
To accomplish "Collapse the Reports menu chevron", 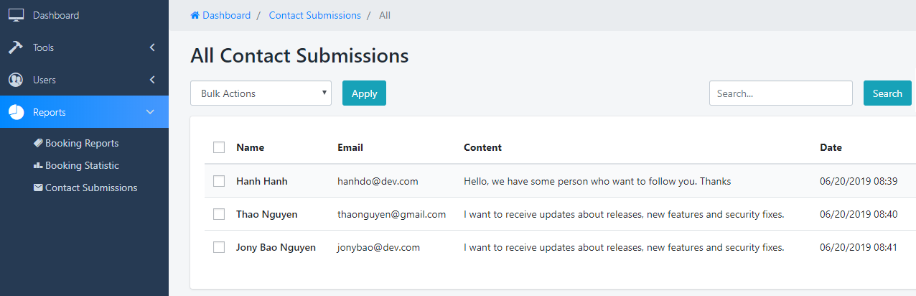I will 150,112.
